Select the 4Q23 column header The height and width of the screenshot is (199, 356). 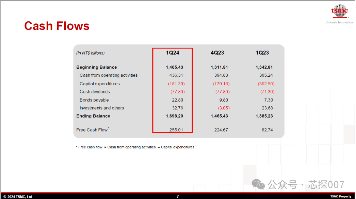(217, 53)
